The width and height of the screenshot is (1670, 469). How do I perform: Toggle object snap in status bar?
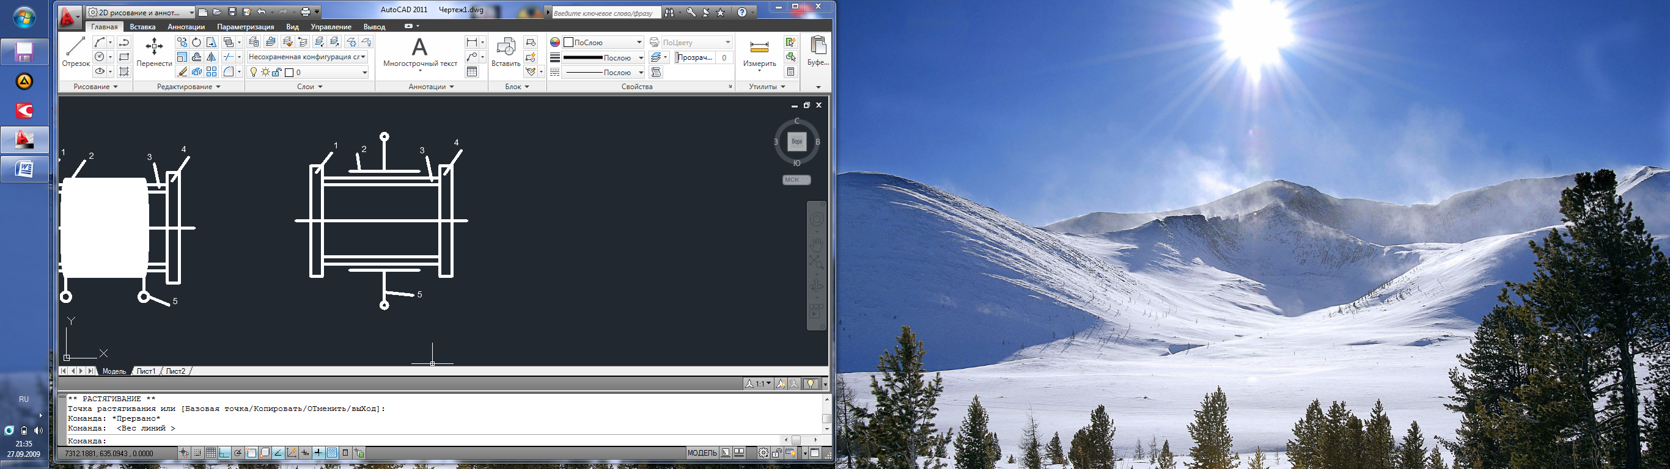coord(251,453)
